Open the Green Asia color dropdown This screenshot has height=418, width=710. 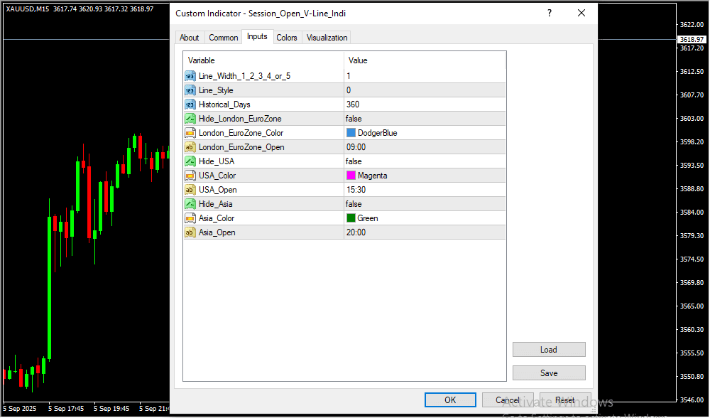[x=425, y=218]
